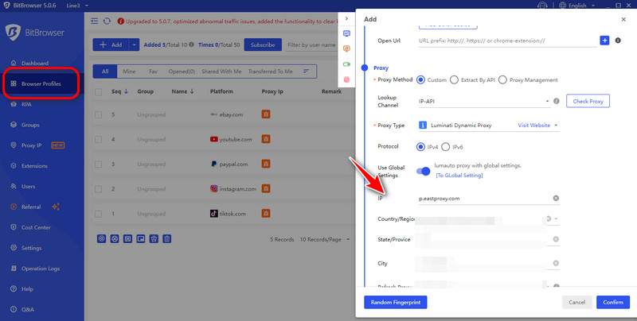The image size is (637, 321).
Task: Check the box for the ebay.com row
Action: (98, 114)
